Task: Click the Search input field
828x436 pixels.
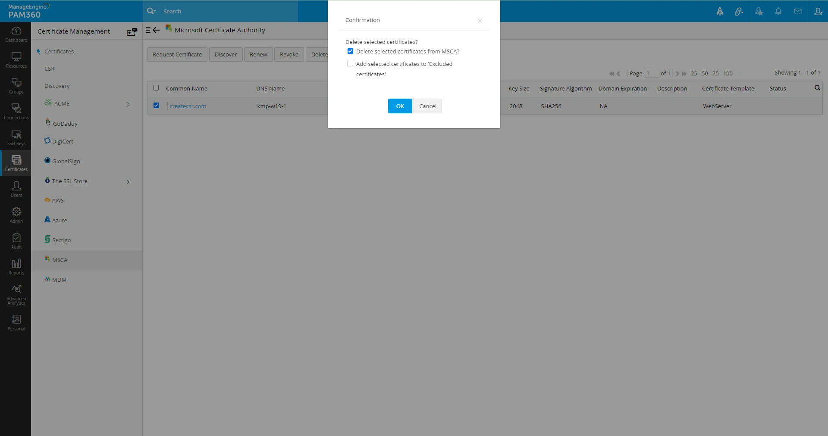Action: [x=229, y=11]
